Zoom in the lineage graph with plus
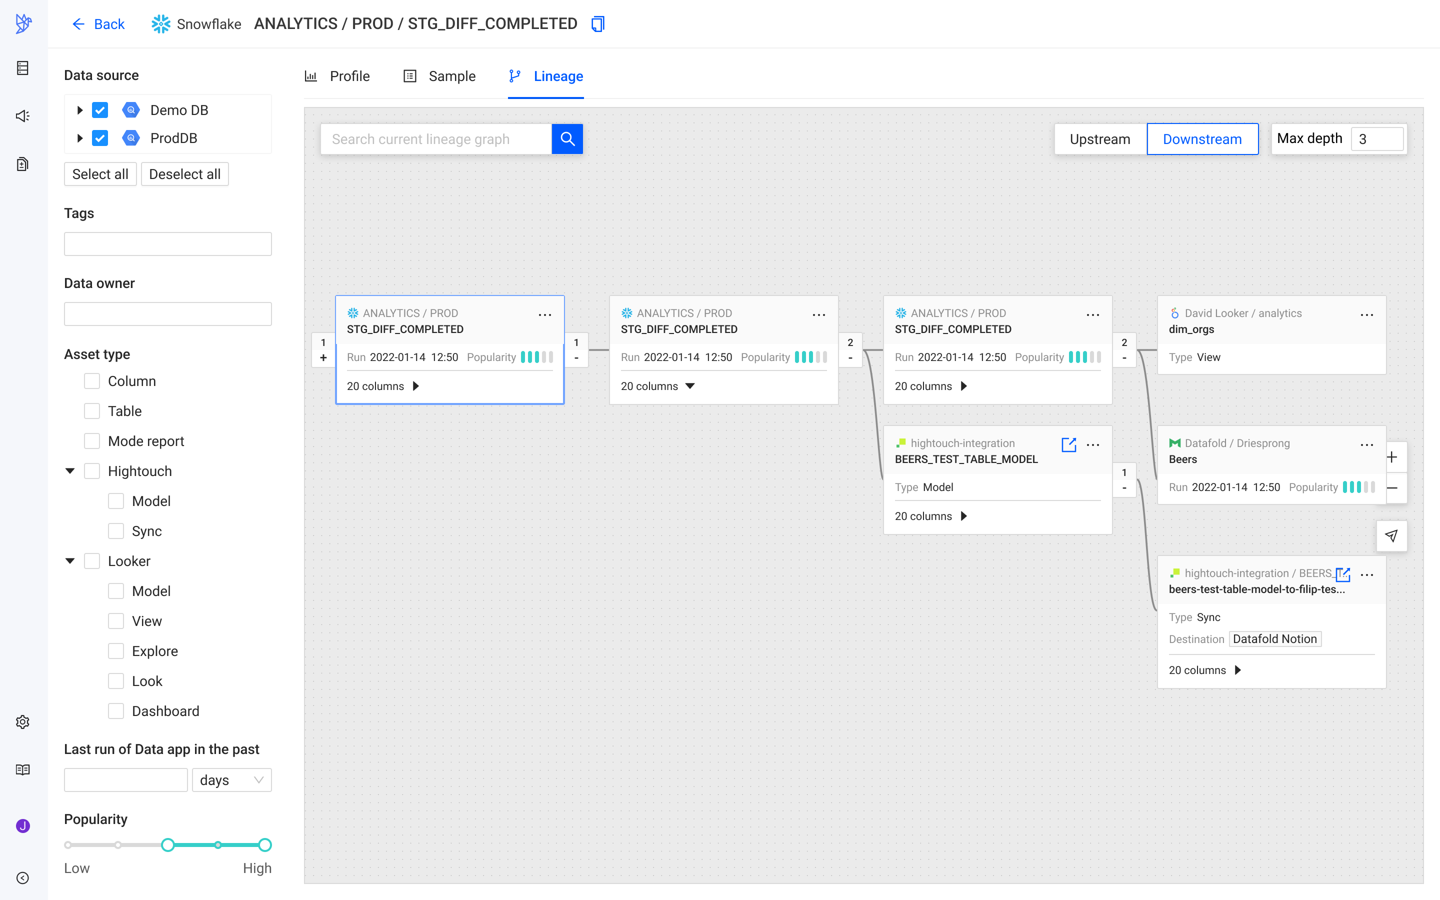This screenshot has width=1440, height=900. [1392, 457]
